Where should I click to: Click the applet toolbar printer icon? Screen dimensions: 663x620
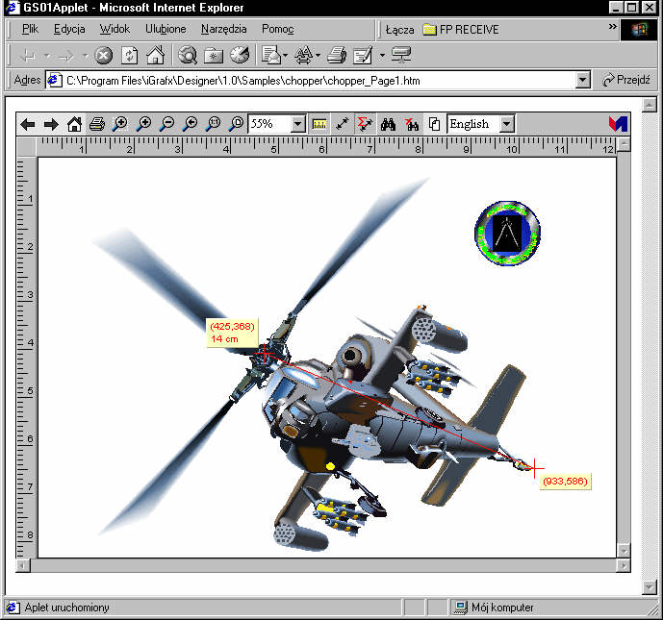(x=97, y=124)
